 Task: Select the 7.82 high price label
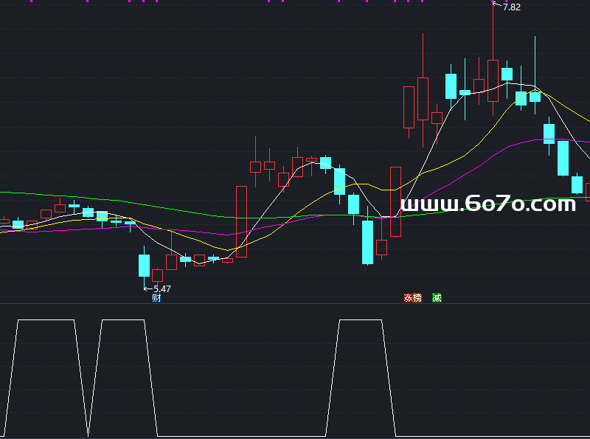pyautogui.click(x=511, y=7)
